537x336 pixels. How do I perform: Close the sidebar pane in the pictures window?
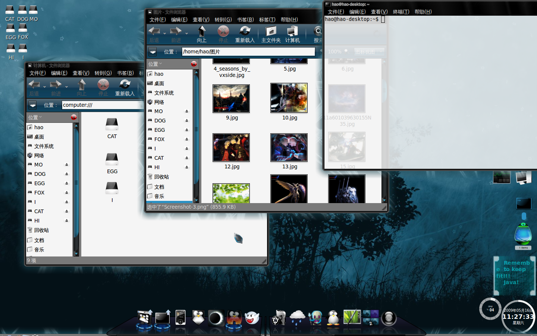[194, 64]
